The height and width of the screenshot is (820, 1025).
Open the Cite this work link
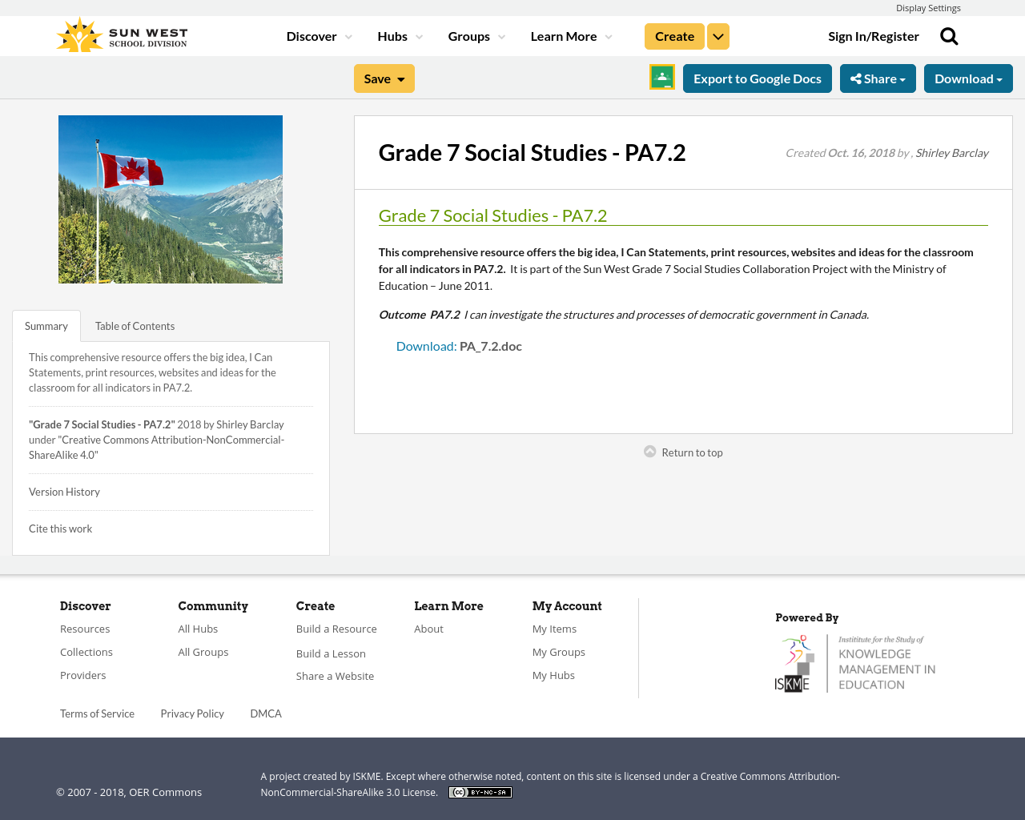60,528
